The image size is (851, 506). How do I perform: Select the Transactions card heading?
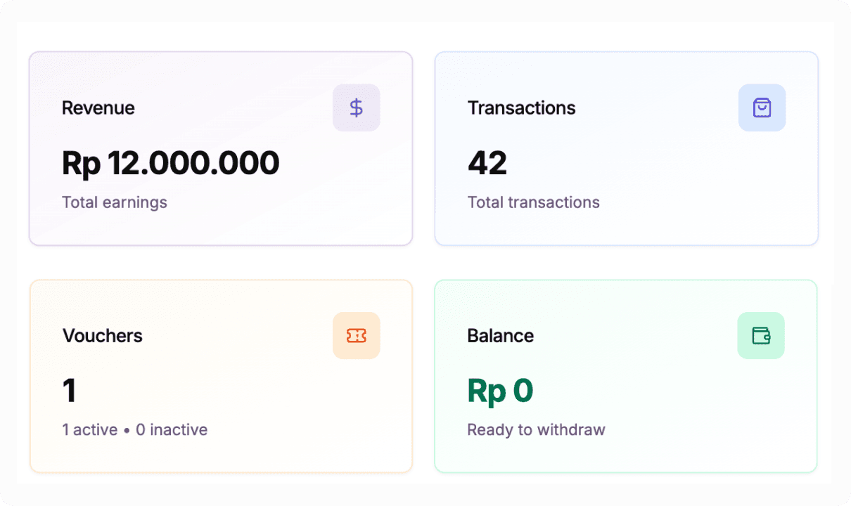(x=521, y=108)
